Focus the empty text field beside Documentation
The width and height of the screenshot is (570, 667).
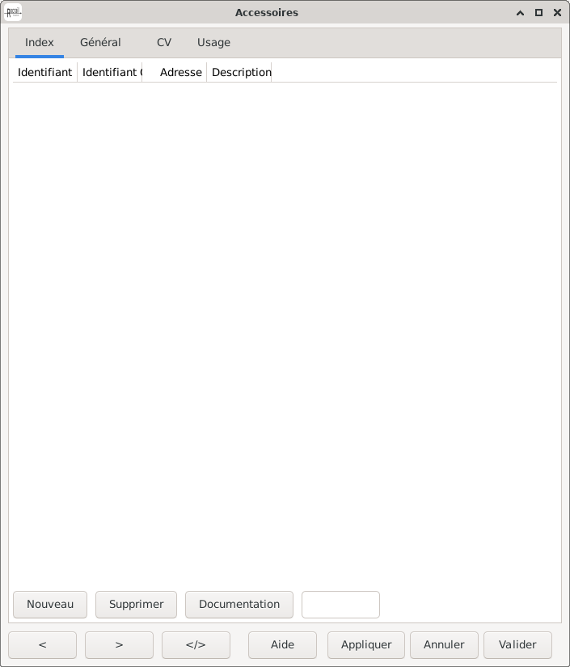pyautogui.click(x=340, y=604)
